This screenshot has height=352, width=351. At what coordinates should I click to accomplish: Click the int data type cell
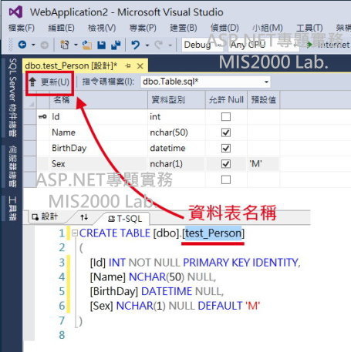click(177, 117)
